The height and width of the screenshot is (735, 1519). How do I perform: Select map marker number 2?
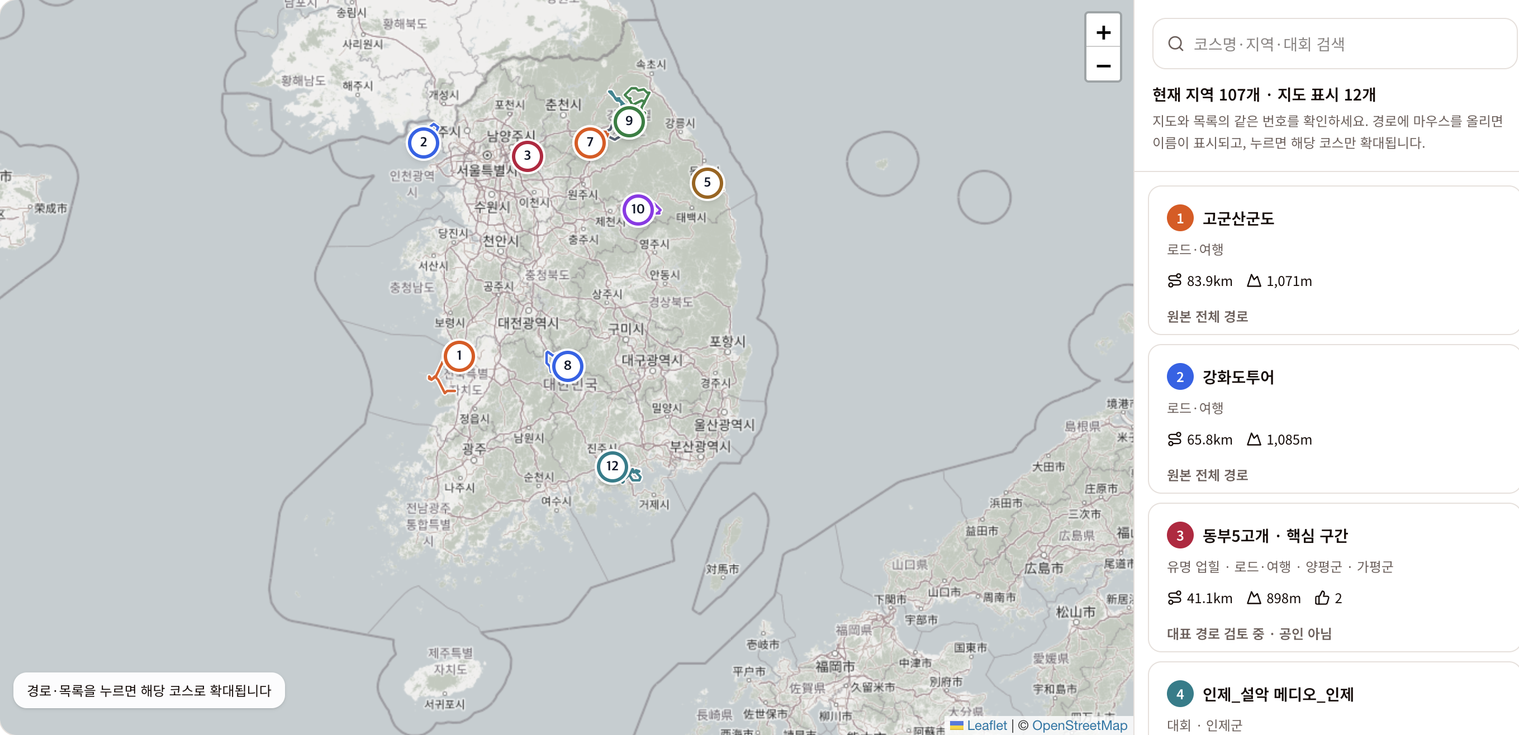(423, 142)
